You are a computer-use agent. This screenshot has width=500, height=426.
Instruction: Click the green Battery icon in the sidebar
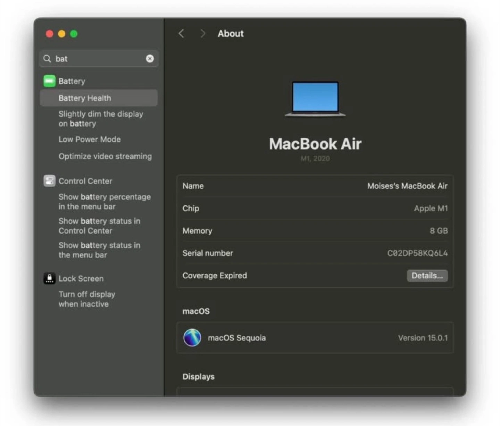(x=49, y=81)
